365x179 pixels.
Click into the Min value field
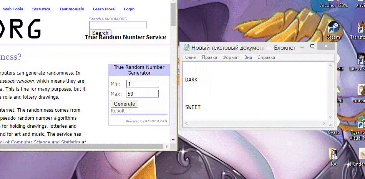click(143, 84)
